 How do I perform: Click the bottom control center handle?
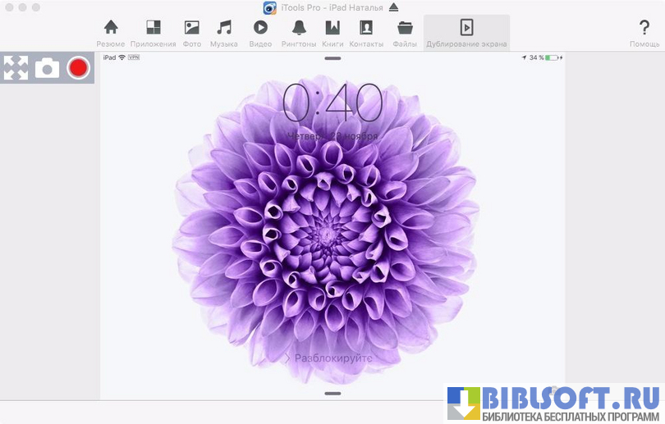pos(332,394)
